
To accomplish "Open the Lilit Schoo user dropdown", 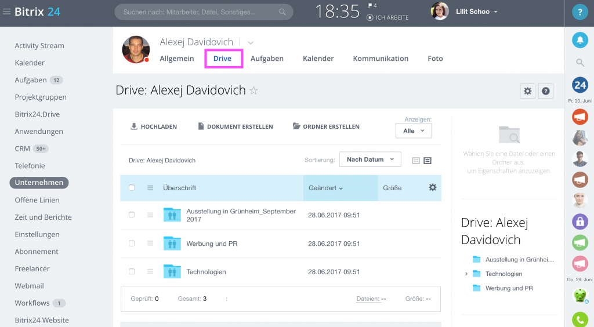I will pos(477,12).
